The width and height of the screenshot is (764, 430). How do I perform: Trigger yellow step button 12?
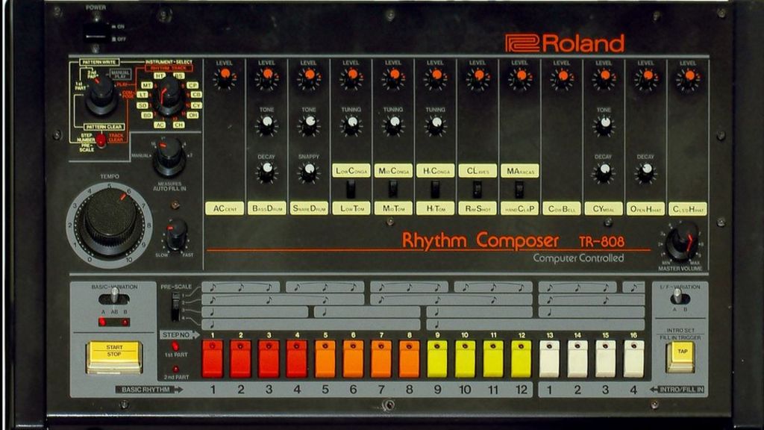click(522, 359)
